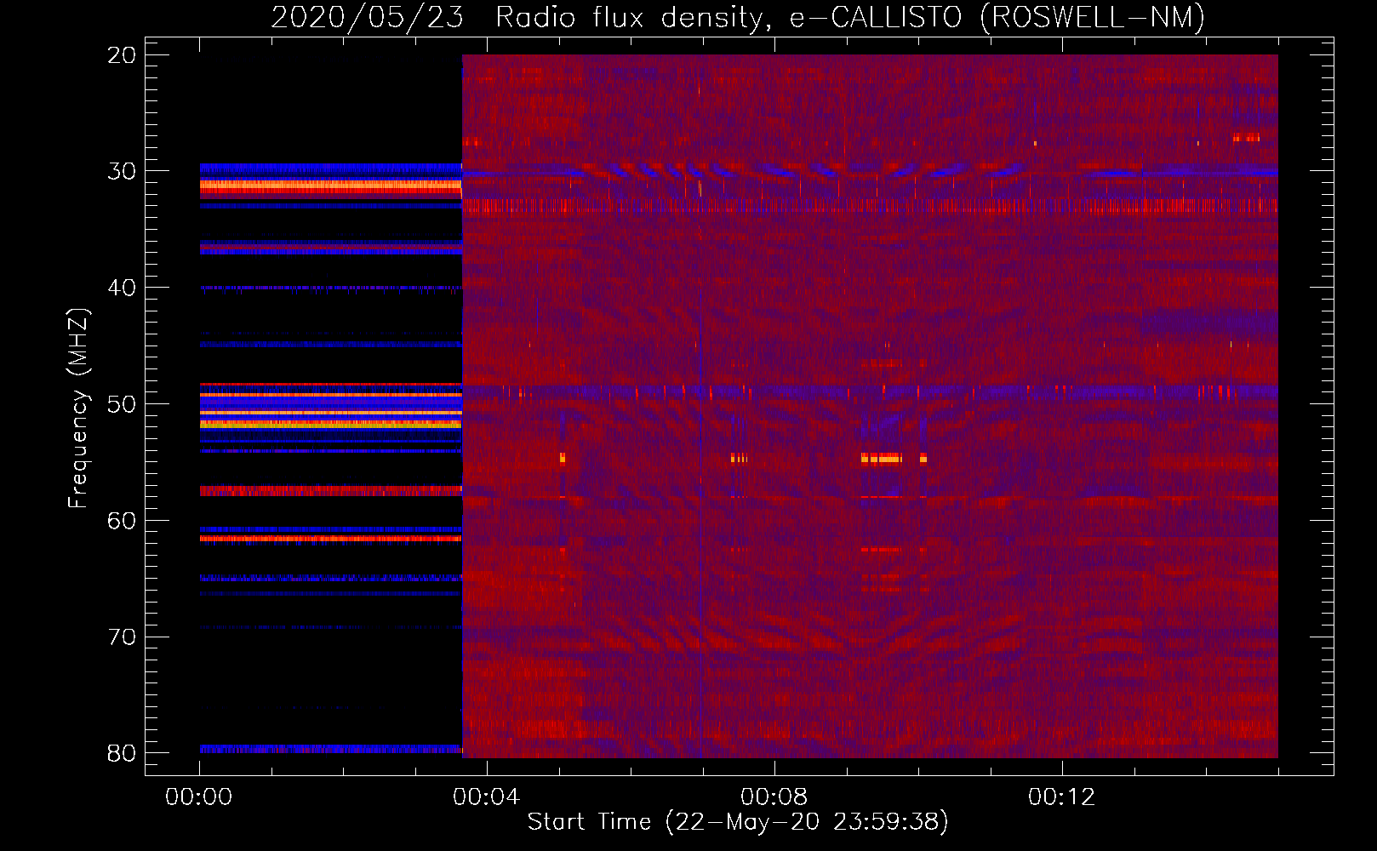This screenshot has height=851, width=1377.
Task: Click the 'Frequency (MHZ)' axis label
Action: [x=78, y=408]
